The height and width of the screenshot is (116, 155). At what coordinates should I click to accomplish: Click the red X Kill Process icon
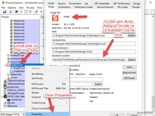point(41,12)
